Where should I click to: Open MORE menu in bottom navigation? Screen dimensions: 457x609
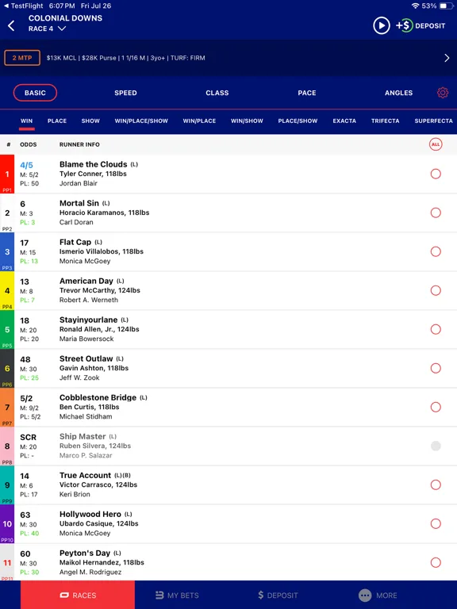pos(378,595)
